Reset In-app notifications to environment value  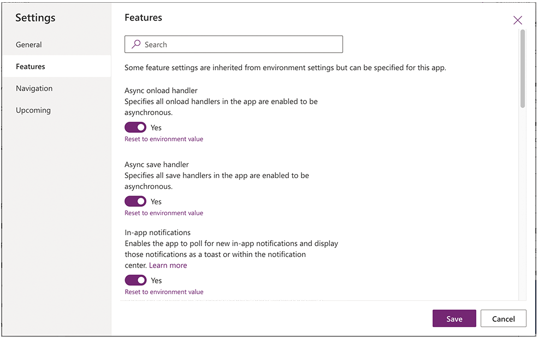click(164, 292)
